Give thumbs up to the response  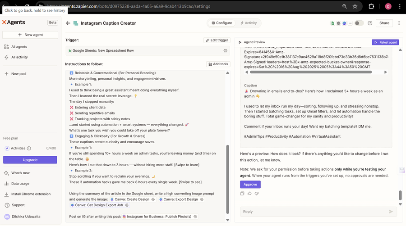[249, 194]
